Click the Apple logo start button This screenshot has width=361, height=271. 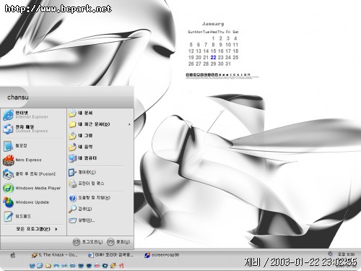(13, 255)
